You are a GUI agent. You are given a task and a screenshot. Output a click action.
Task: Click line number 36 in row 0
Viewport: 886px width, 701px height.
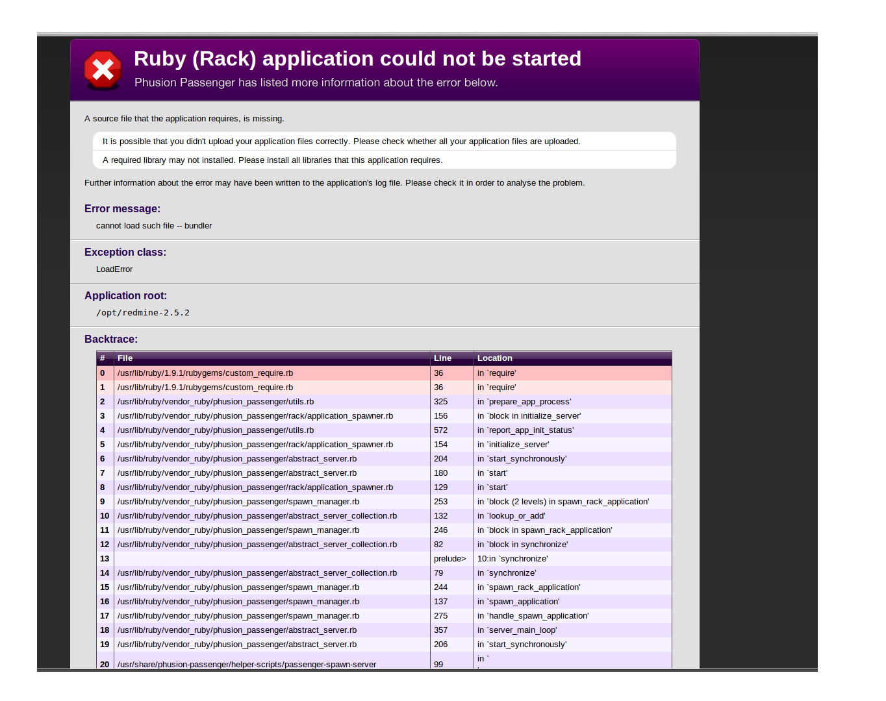pyautogui.click(x=438, y=373)
